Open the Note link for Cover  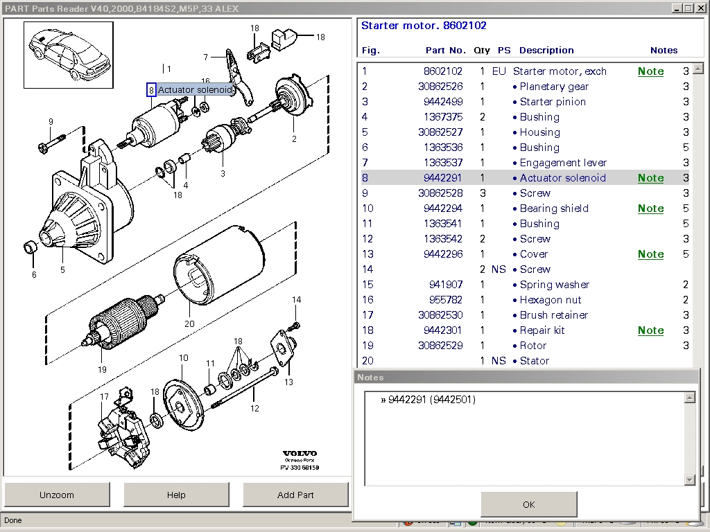[x=650, y=254]
